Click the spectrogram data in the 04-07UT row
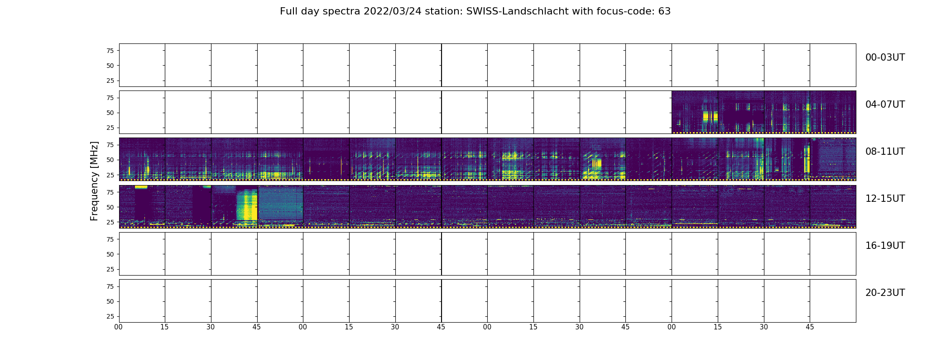The image size is (951, 362). tap(764, 112)
